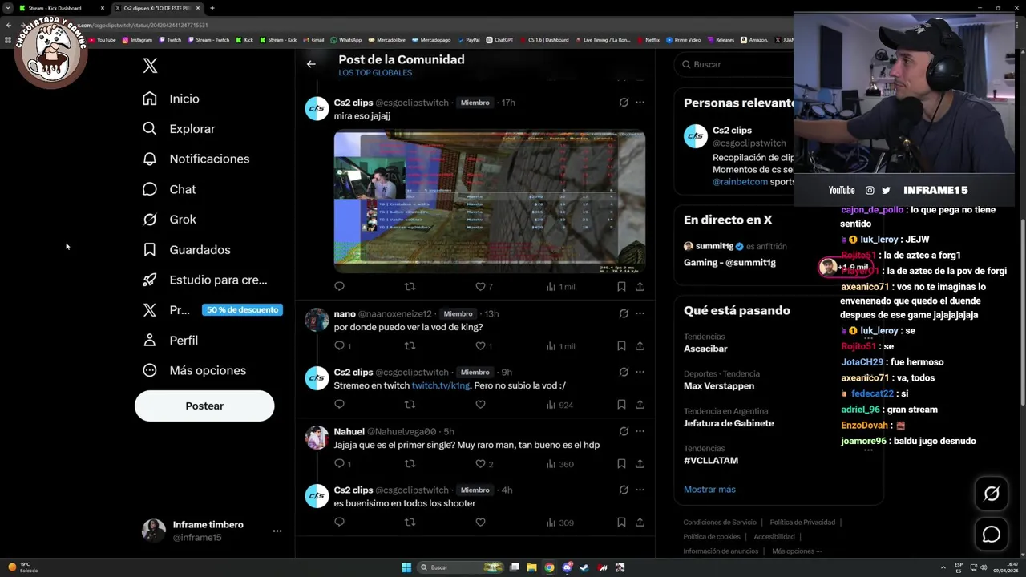The width and height of the screenshot is (1026, 577).
Task: Expand Más opciones in the sidebar
Action: point(194,370)
